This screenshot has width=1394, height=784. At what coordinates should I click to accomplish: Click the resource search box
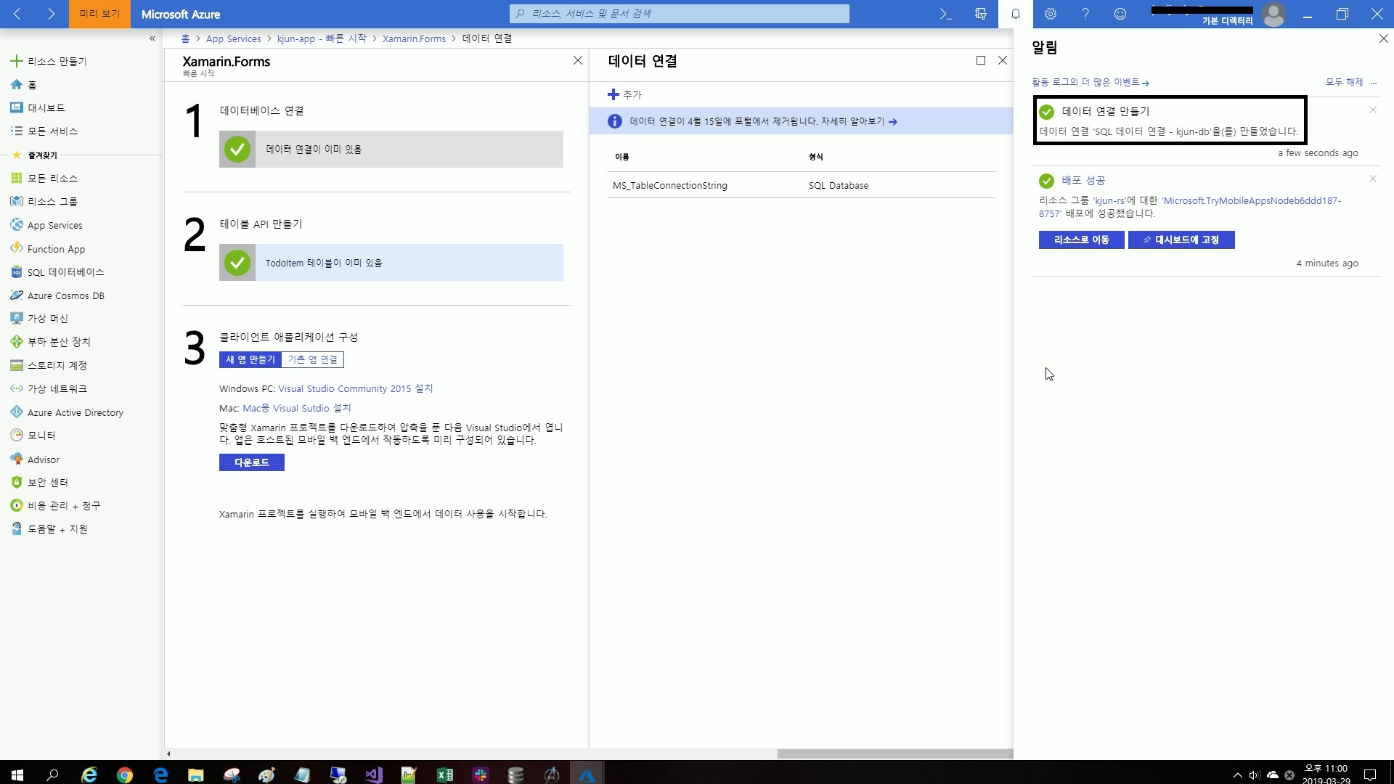[x=680, y=14]
